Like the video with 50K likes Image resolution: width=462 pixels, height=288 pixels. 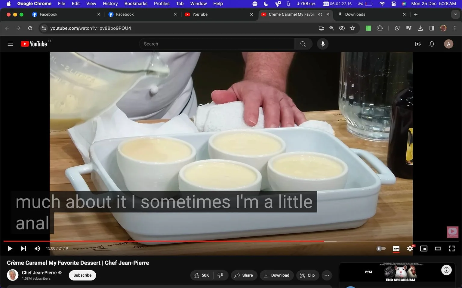point(202,275)
